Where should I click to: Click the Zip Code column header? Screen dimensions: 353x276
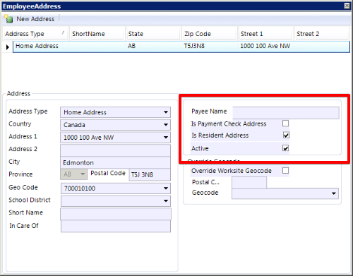210,34
